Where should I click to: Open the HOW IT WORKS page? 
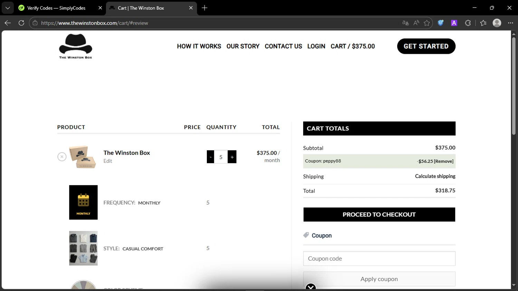[199, 46]
